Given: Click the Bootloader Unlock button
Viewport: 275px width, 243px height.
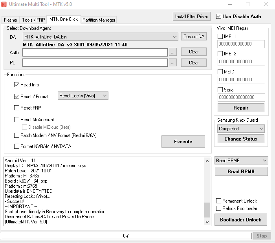Looking at the screenshot, I should (240, 220).
